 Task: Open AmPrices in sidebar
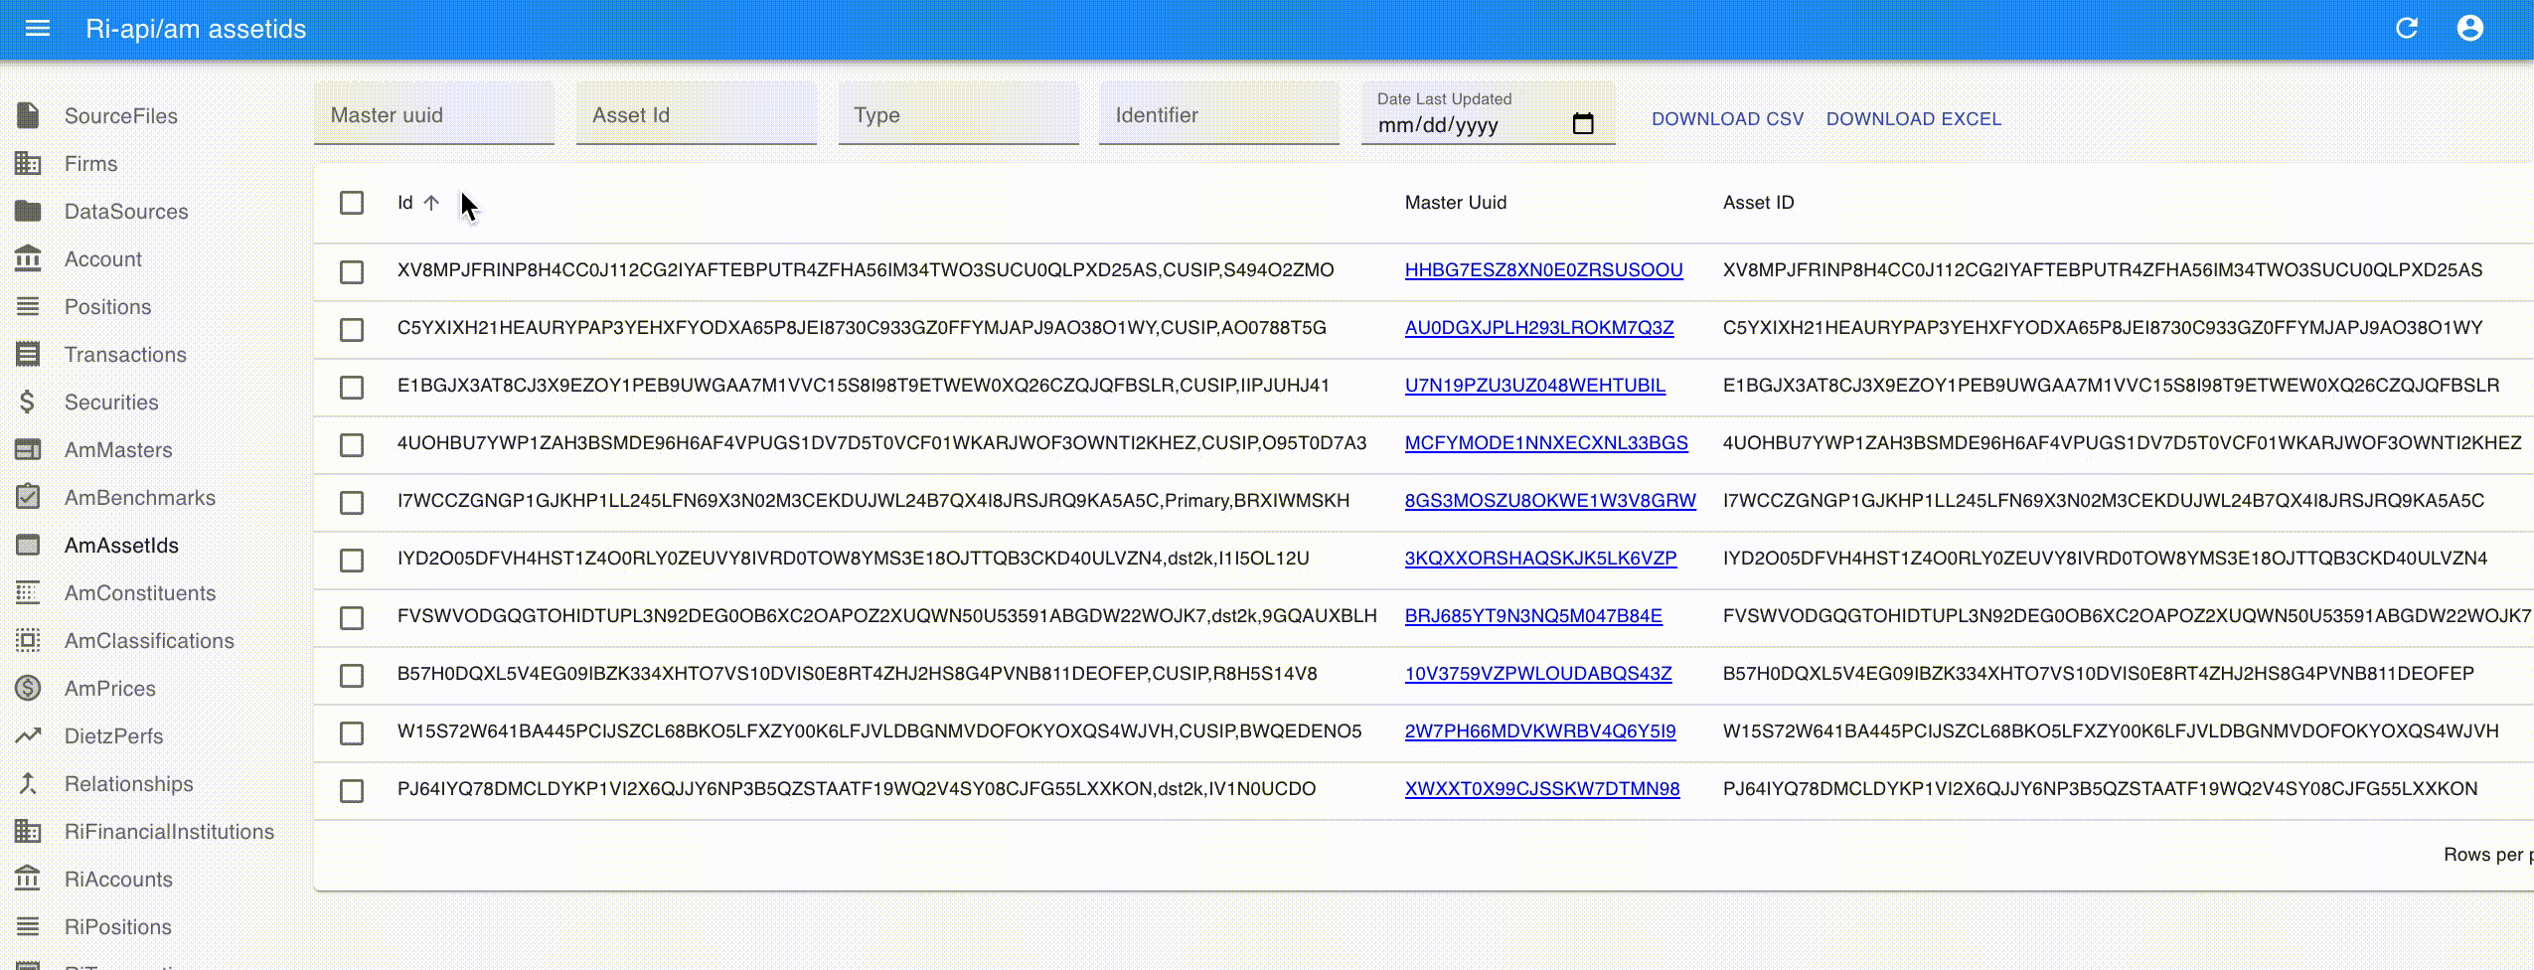(x=110, y=689)
